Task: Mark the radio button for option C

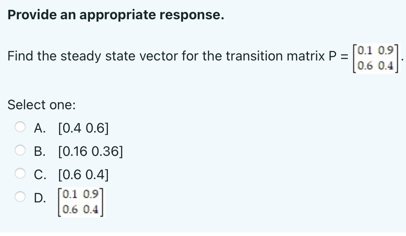Action: [20, 174]
